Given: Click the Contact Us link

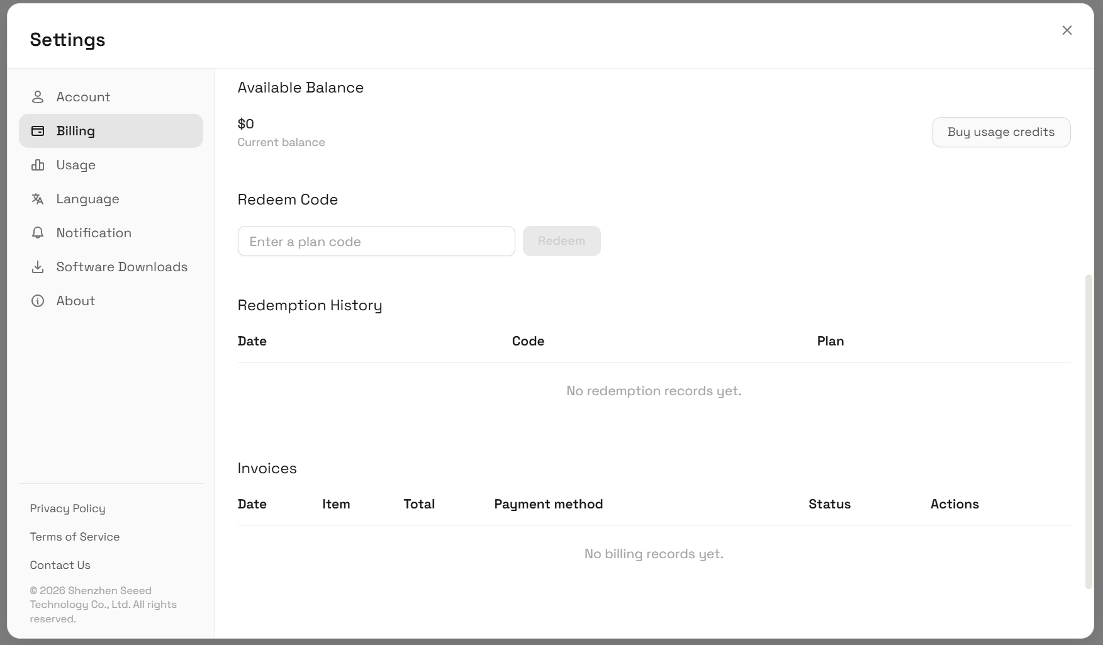Looking at the screenshot, I should pyautogui.click(x=60, y=565).
